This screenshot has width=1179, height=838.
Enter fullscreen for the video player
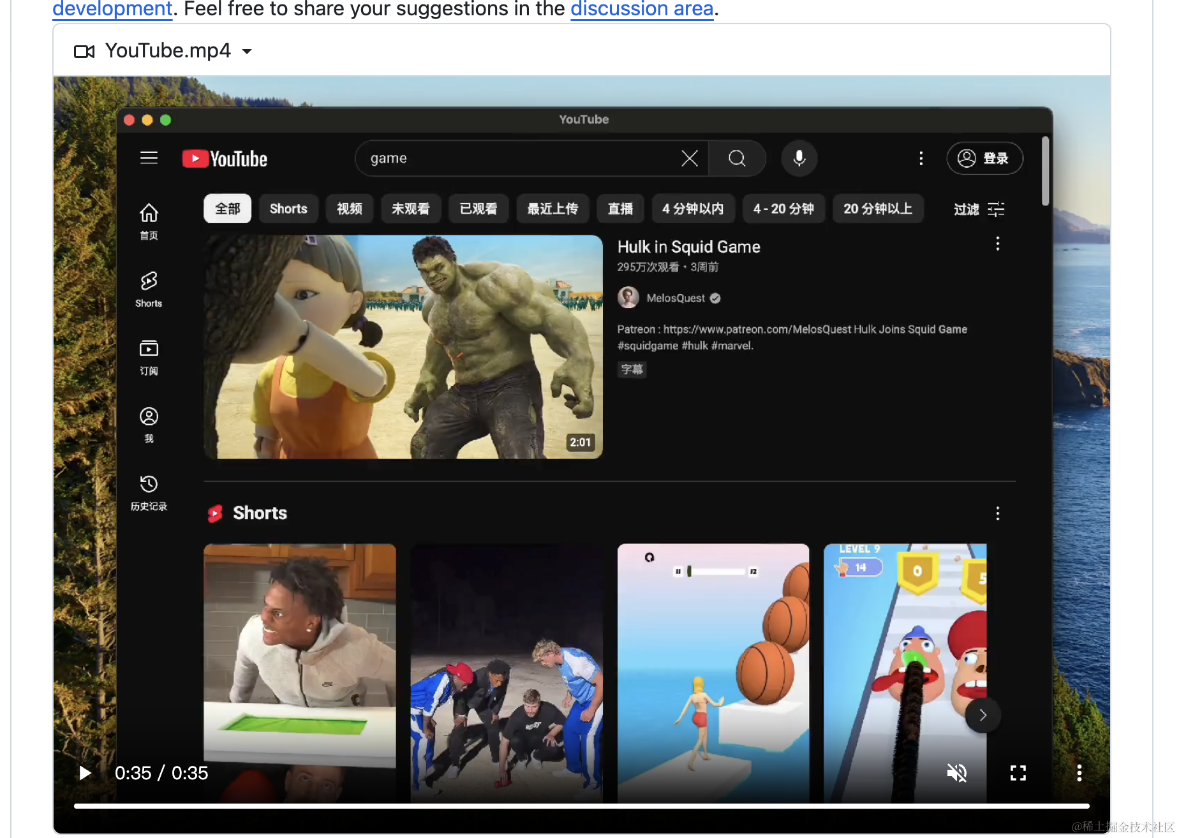[1018, 773]
